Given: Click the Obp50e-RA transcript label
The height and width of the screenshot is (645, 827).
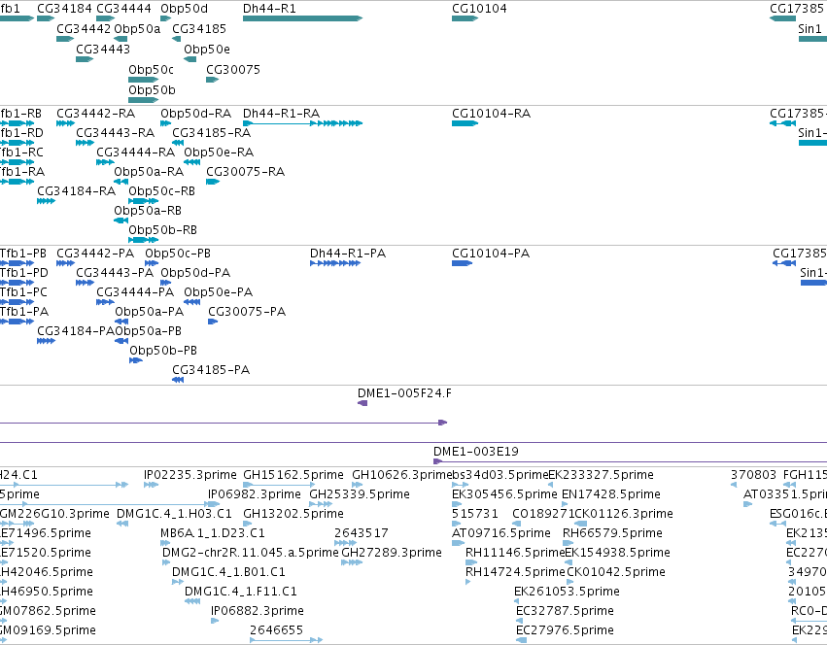Looking at the screenshot, I should 219,153.
